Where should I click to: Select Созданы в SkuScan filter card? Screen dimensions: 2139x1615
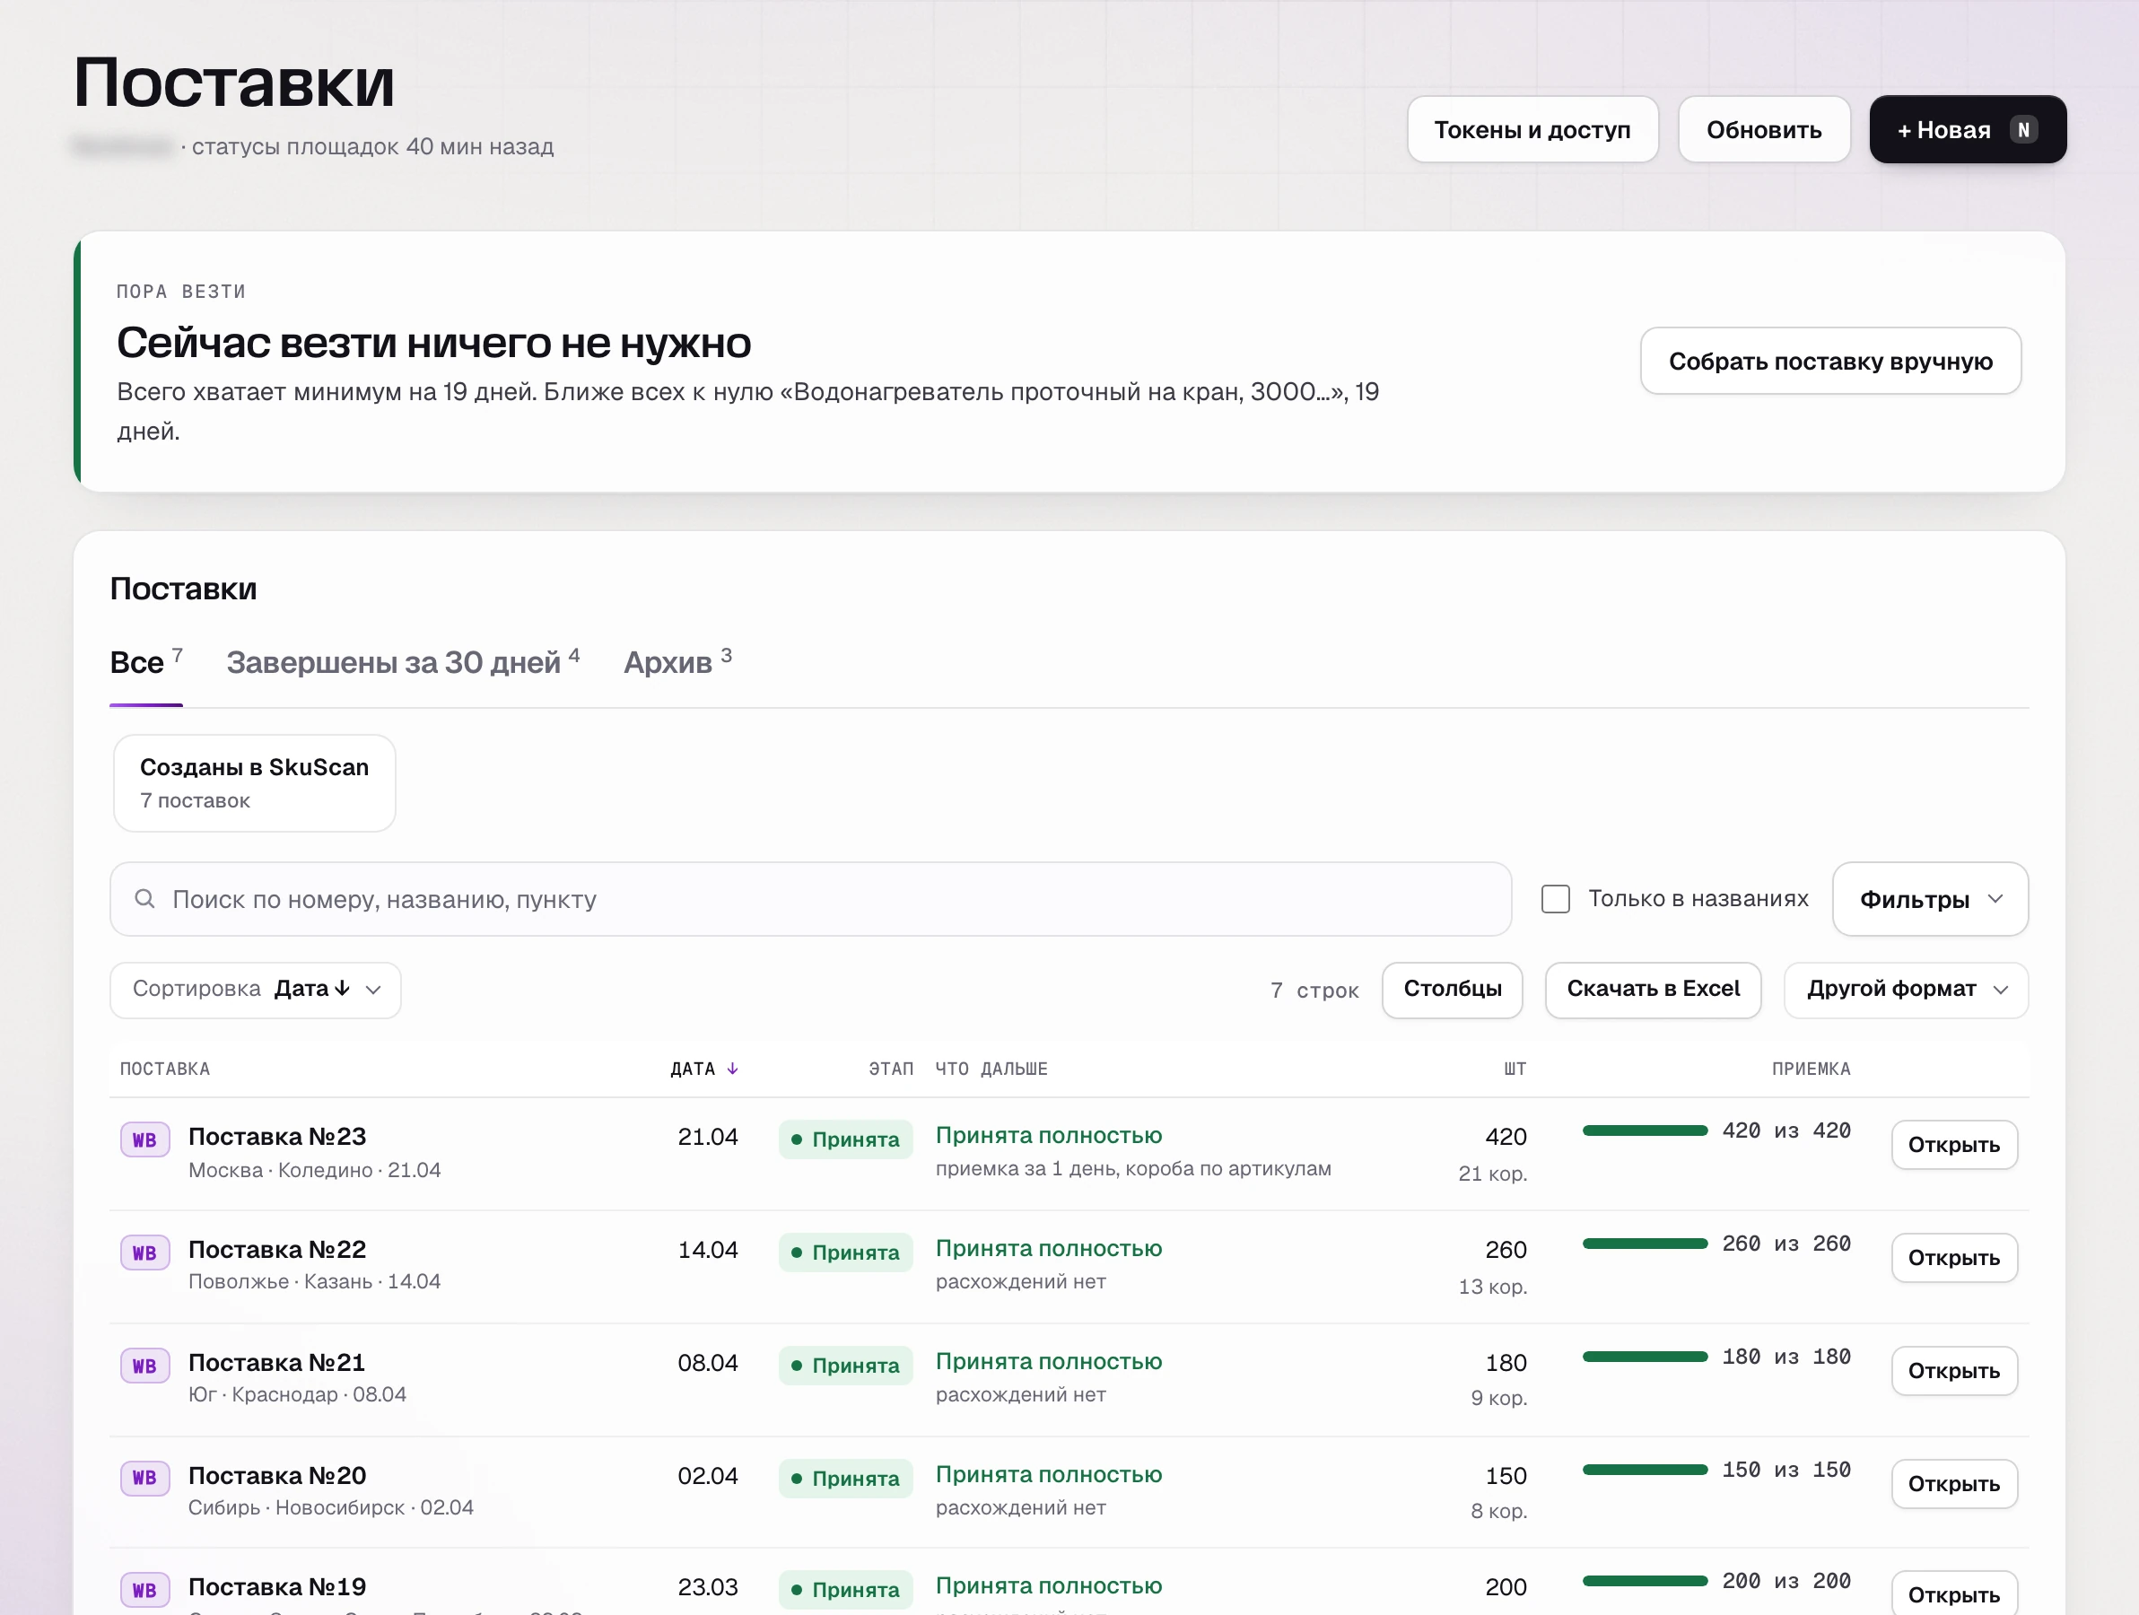pos(254,783)
